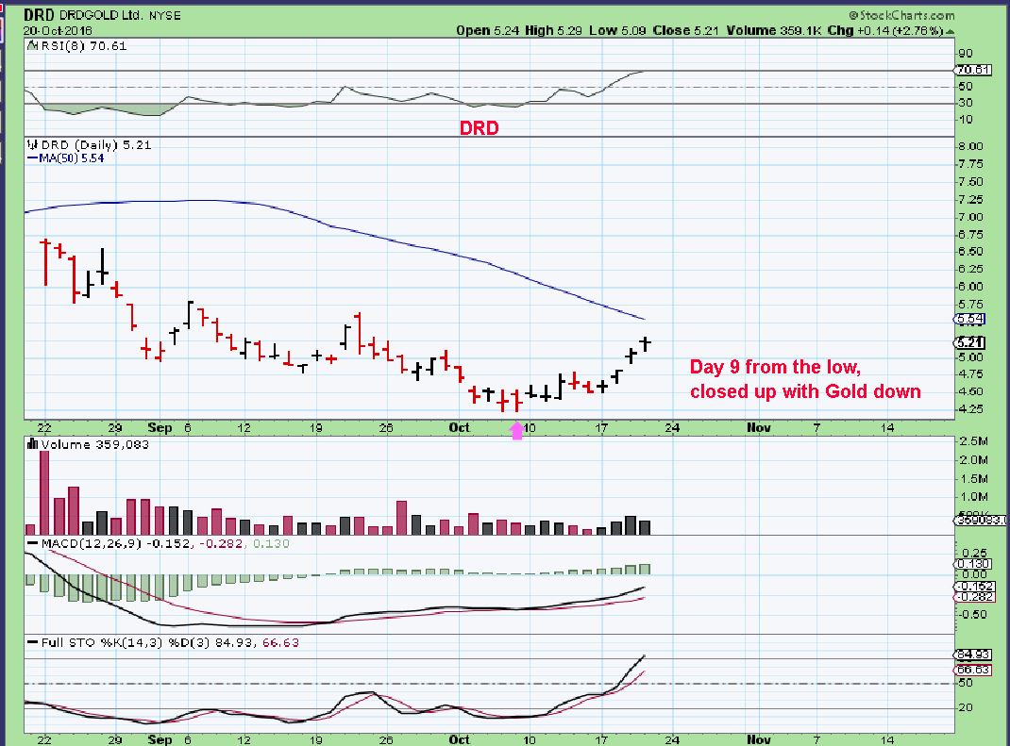This screenshot has width=1010, height=746.
Task: Click the boxed 66.63 stochastic axis value
Action: click(x=972, y=670)
